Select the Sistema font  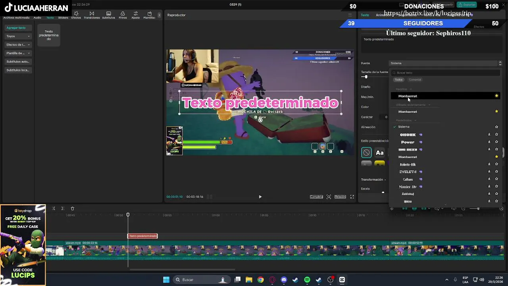pos(404,127)
